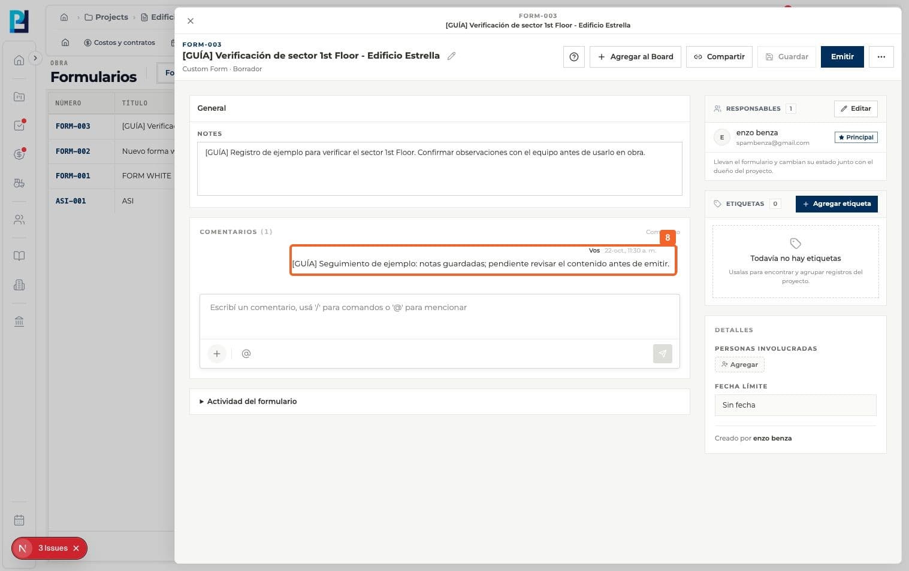This screenshot has width=909, height=571.
Task: Open FORM-003 row in the list
Action: click(x=111, y=126)
